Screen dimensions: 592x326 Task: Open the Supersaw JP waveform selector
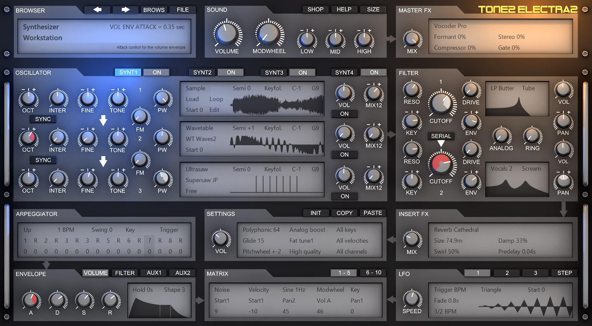[x=201, y=180]
